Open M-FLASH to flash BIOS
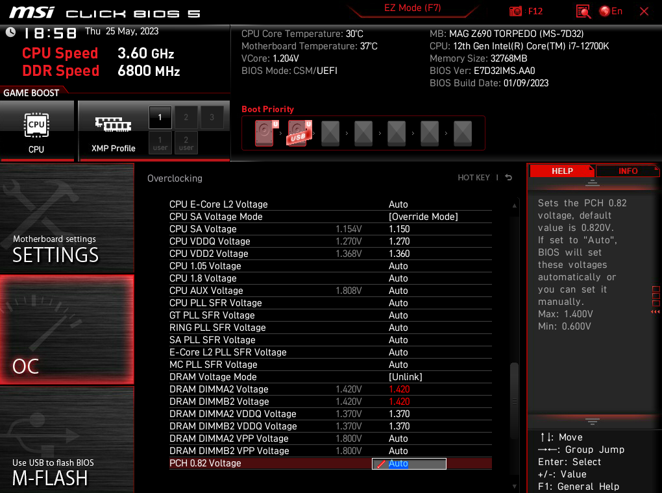662x493 pixels. [x=67, y=440]
